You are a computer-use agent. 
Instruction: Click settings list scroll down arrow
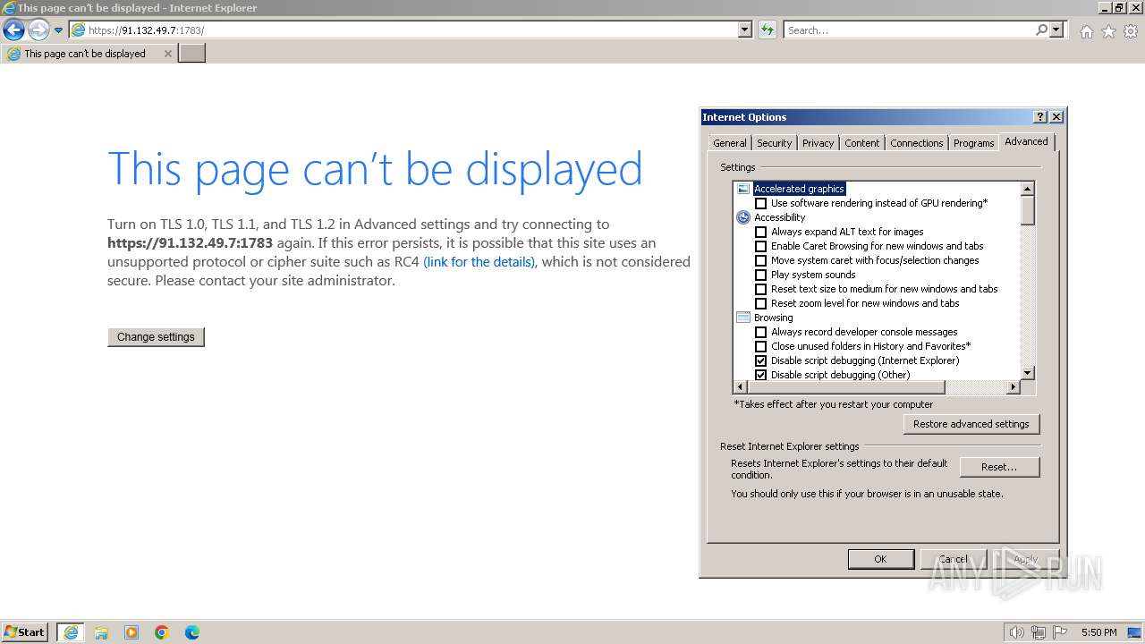coord(1027,373)
